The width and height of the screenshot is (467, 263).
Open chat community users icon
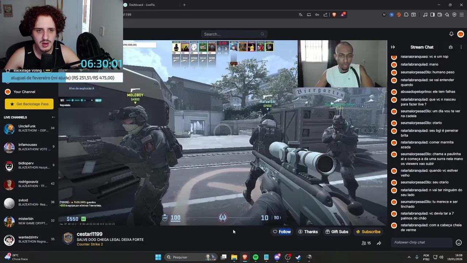[x=451, y=47]
